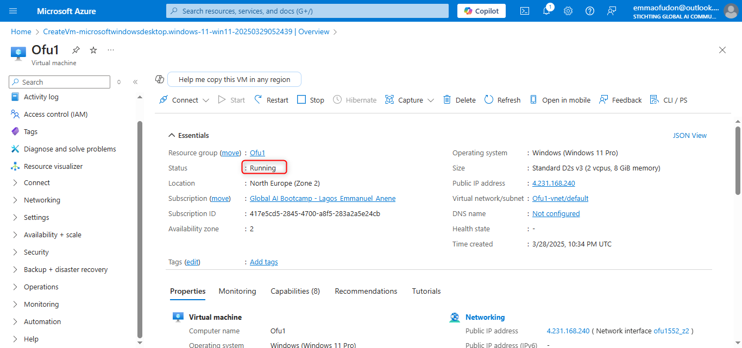This screenshot has height=348, width=742.
Task: Select the Properties tab
Action: (x=188, y=292)
